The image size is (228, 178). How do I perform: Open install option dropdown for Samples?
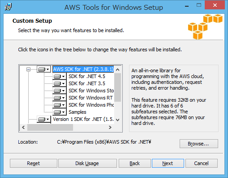(59, 112)
